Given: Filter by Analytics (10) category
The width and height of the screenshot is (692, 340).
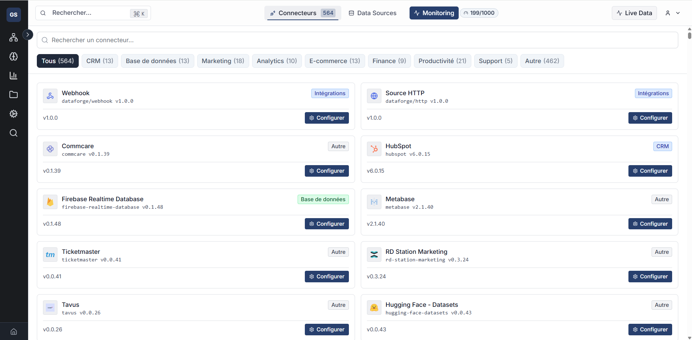Looking at the screenshot, I should [x=277, y=61].
